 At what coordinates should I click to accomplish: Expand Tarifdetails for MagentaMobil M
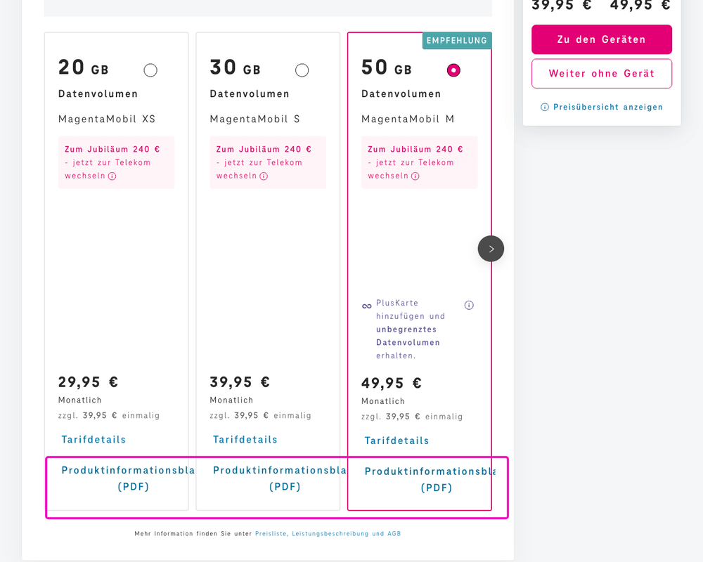point(396,440)
